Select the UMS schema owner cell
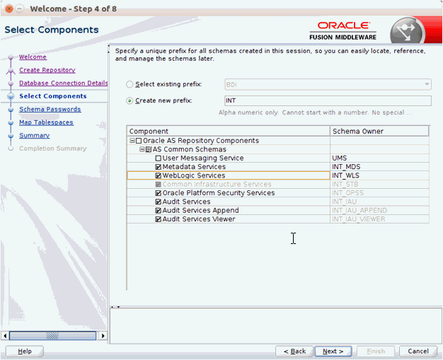 click(x=379, y=158)
